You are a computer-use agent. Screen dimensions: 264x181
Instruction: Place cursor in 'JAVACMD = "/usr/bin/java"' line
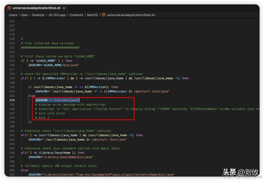(57, 100)
